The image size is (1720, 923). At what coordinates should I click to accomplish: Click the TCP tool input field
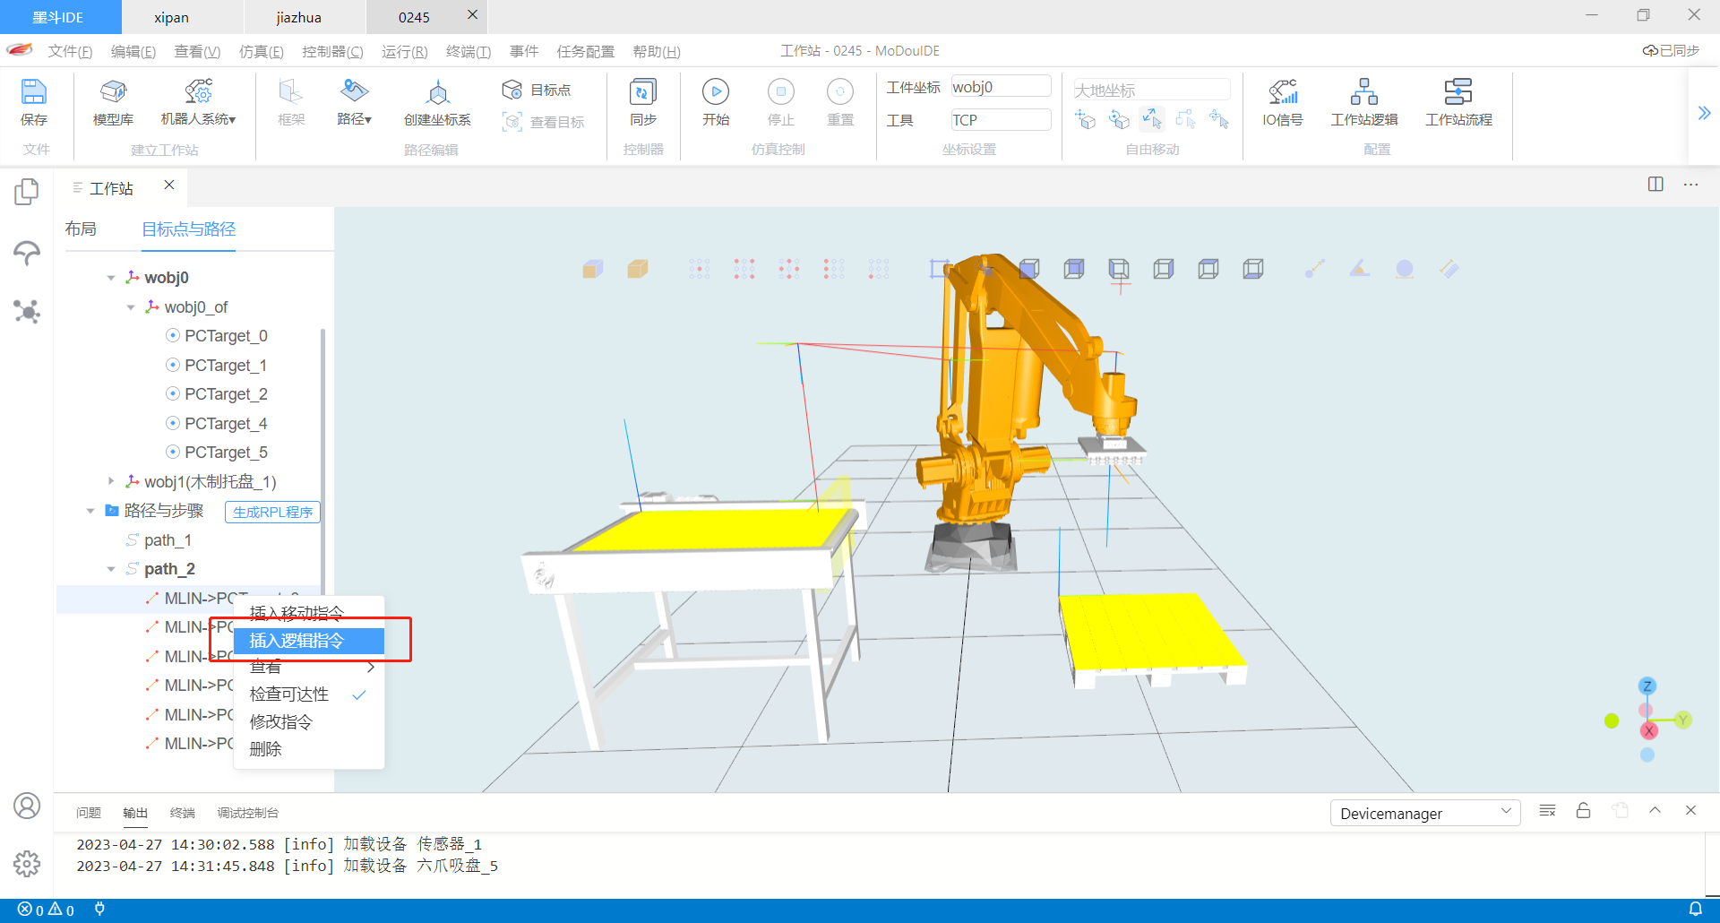[1001, 119]
